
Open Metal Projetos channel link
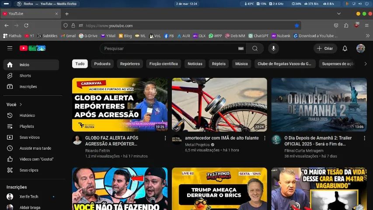tap(197, 145)
